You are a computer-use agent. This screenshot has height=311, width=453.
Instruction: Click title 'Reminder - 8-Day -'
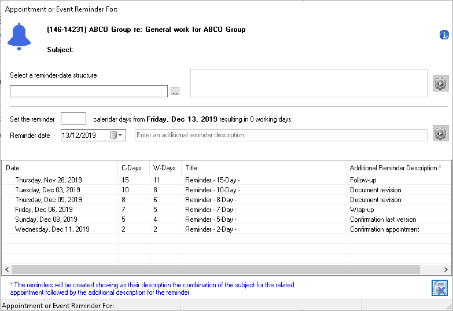pos(211,200)
